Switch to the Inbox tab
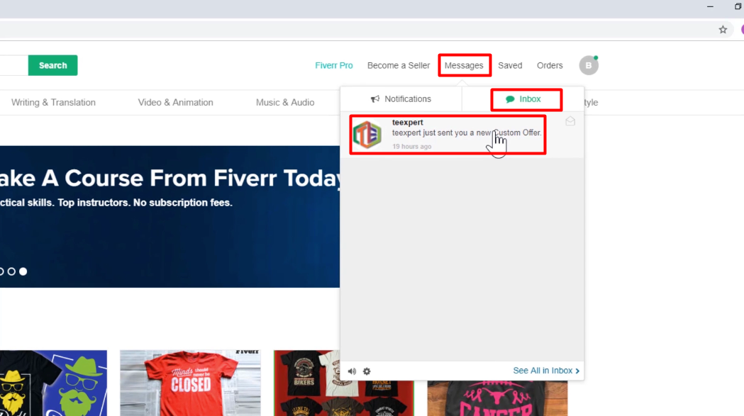Screen dimensions: 744x416 (x=526, y=99)
